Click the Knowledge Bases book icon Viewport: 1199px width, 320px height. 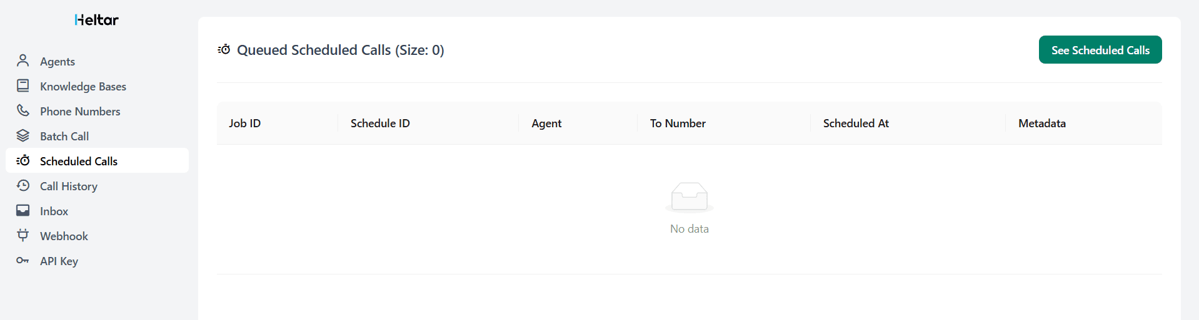[23, 85]
